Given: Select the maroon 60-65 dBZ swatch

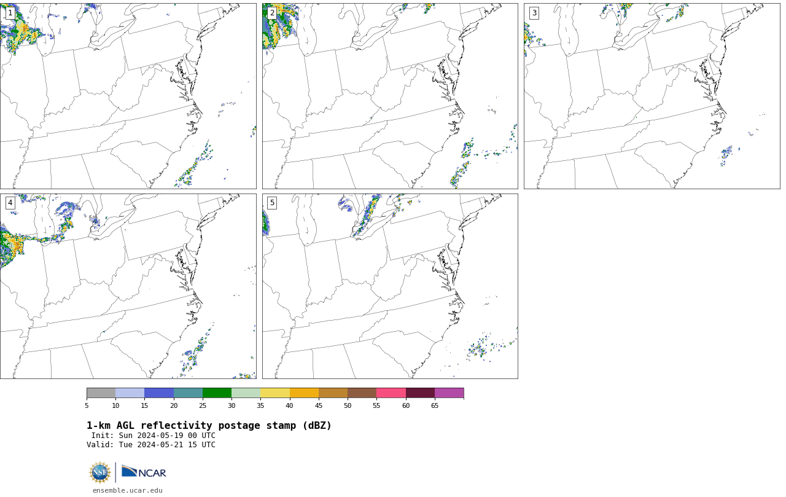Looking at the screenshot, I should 420,393.
